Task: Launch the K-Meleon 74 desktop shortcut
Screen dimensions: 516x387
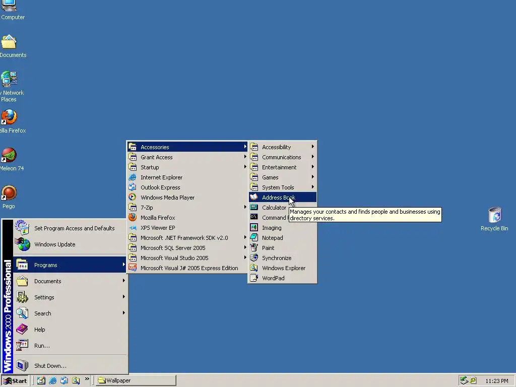Action: tap(10, 160)
